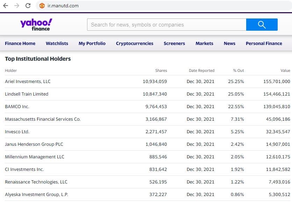
Task: Click value 139,045,810 for BAMCO
Action: (x=277, y=107)
